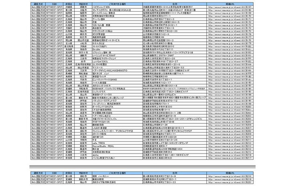Select the 喫茶 ハーモニー cell
This screenshot has width=285, height=186.
[x=117, y=176]
